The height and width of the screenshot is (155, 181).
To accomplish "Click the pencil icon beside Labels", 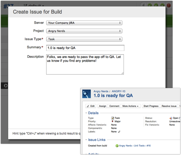I will tap(119, 132).
